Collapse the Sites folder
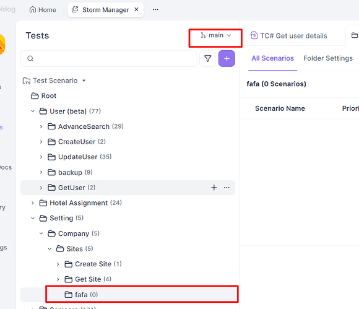This screenshot has height=309, width=359. (x=50, y=249)
